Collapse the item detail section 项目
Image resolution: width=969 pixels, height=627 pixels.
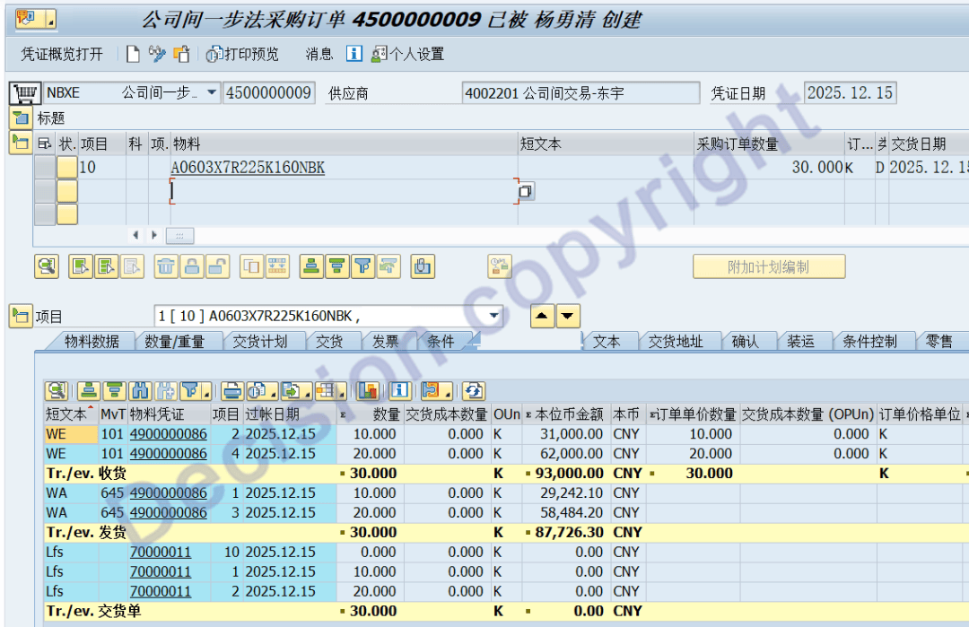point(20,316)
